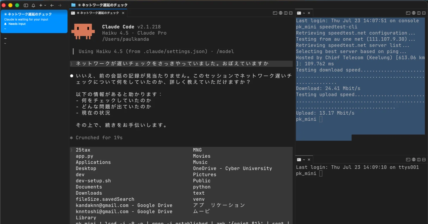This screenshot has height=224, width=428.
Task: Click the prompt cursor in the ttys001 terminal
Action: [x=321, y=173]
